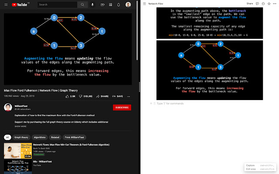Click the YouTube video player
279x174 pixels.
coord(68,49)
